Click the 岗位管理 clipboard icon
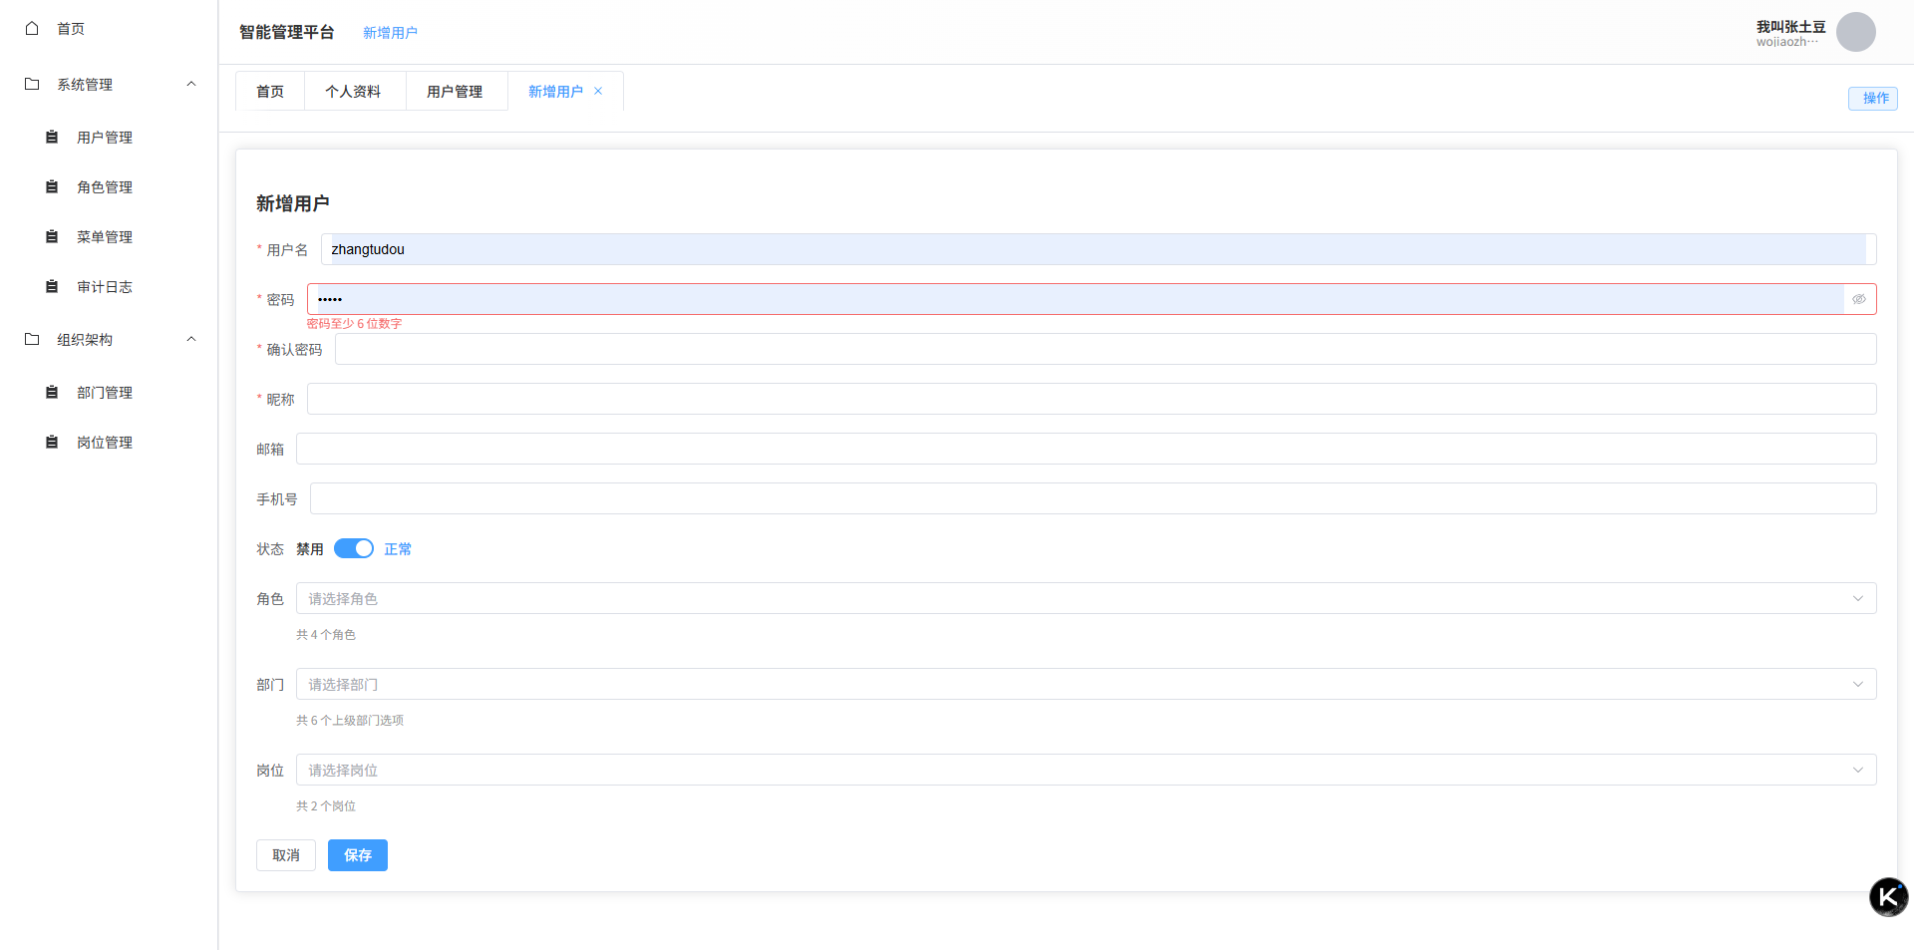Screen dimensions: 1914x950 tap(52, 442)
